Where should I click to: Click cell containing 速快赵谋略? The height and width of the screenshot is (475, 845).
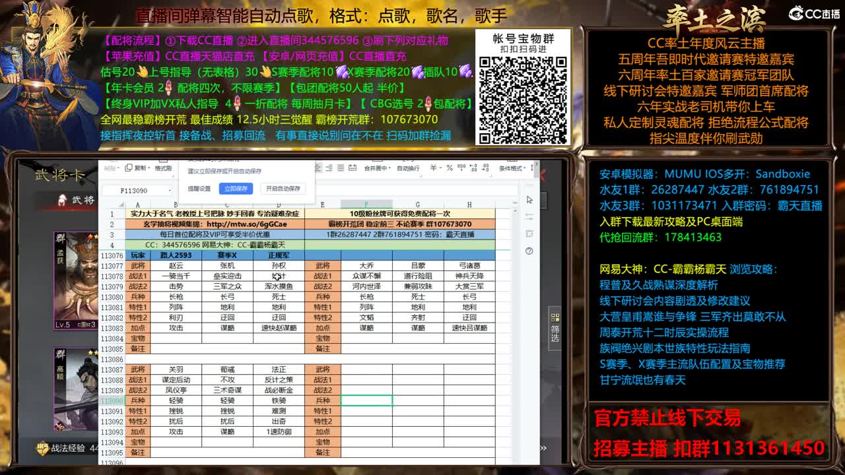click(279, 328)
